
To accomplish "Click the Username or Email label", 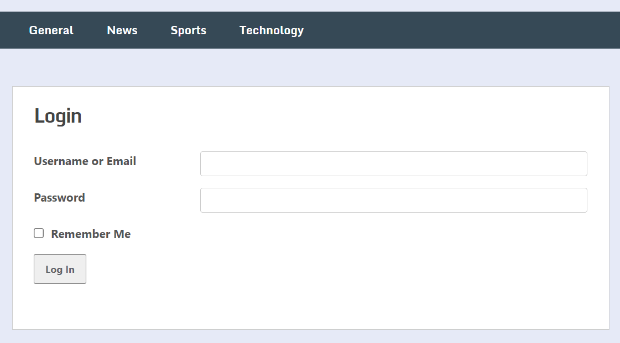I will click(x=85, y=161).
